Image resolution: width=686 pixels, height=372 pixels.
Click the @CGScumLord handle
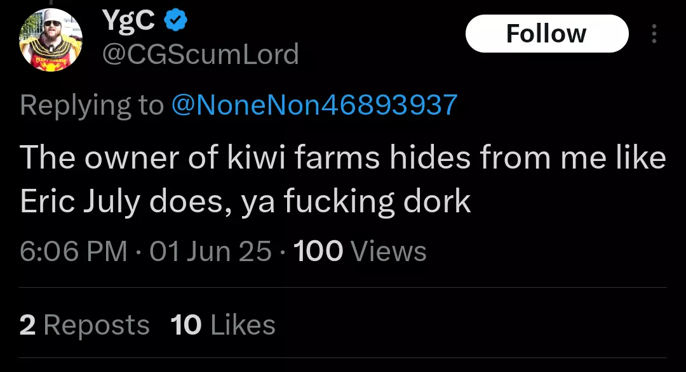(x=200, y=54)
